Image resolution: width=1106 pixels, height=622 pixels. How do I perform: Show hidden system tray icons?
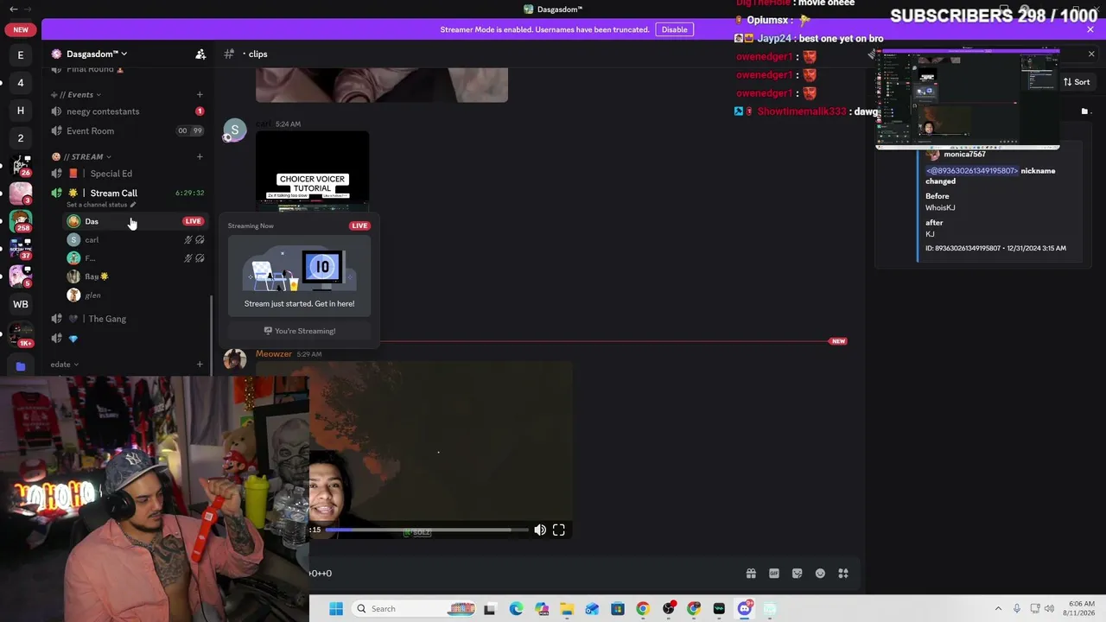[998, 608]
